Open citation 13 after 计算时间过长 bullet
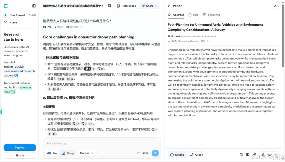Screen dimensions: 285x162 (76, 124)
